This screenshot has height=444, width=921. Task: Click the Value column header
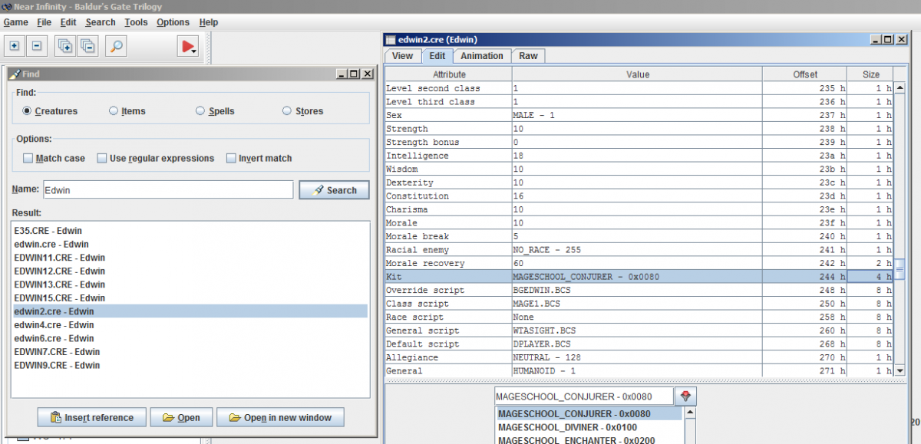pos(637,74)
